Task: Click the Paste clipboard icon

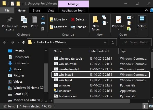Action: pos(34,19)
